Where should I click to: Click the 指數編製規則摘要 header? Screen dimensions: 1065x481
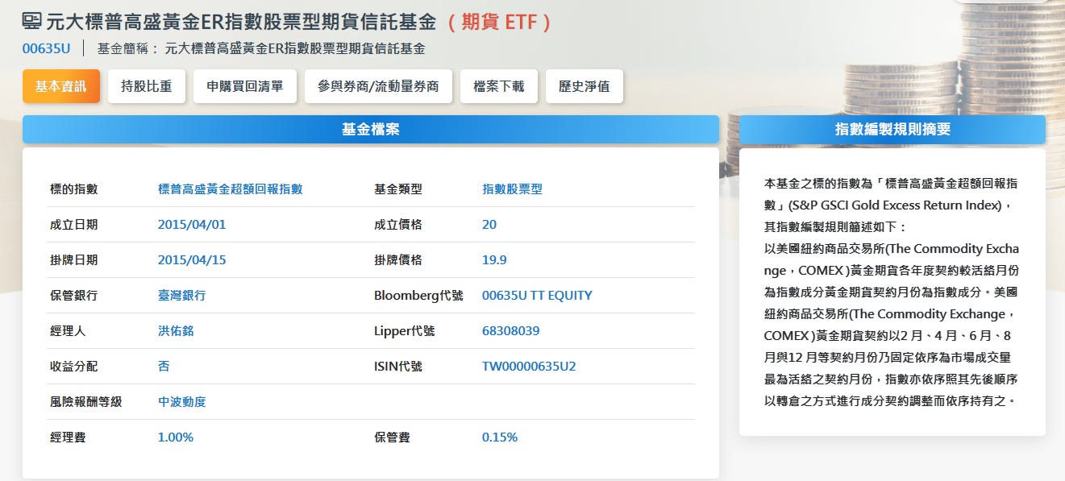click(892, 129)
